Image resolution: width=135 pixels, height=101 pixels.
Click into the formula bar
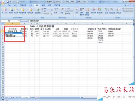tap(81, 21)
